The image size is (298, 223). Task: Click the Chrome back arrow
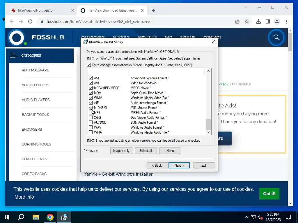[12, 21]
